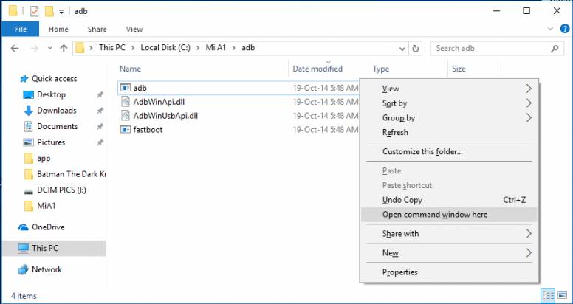This screenshot has width=573, height=304.
Task: Expand the Quick Access Toolbar customize dropdown
Action: (x=61, y=12)
